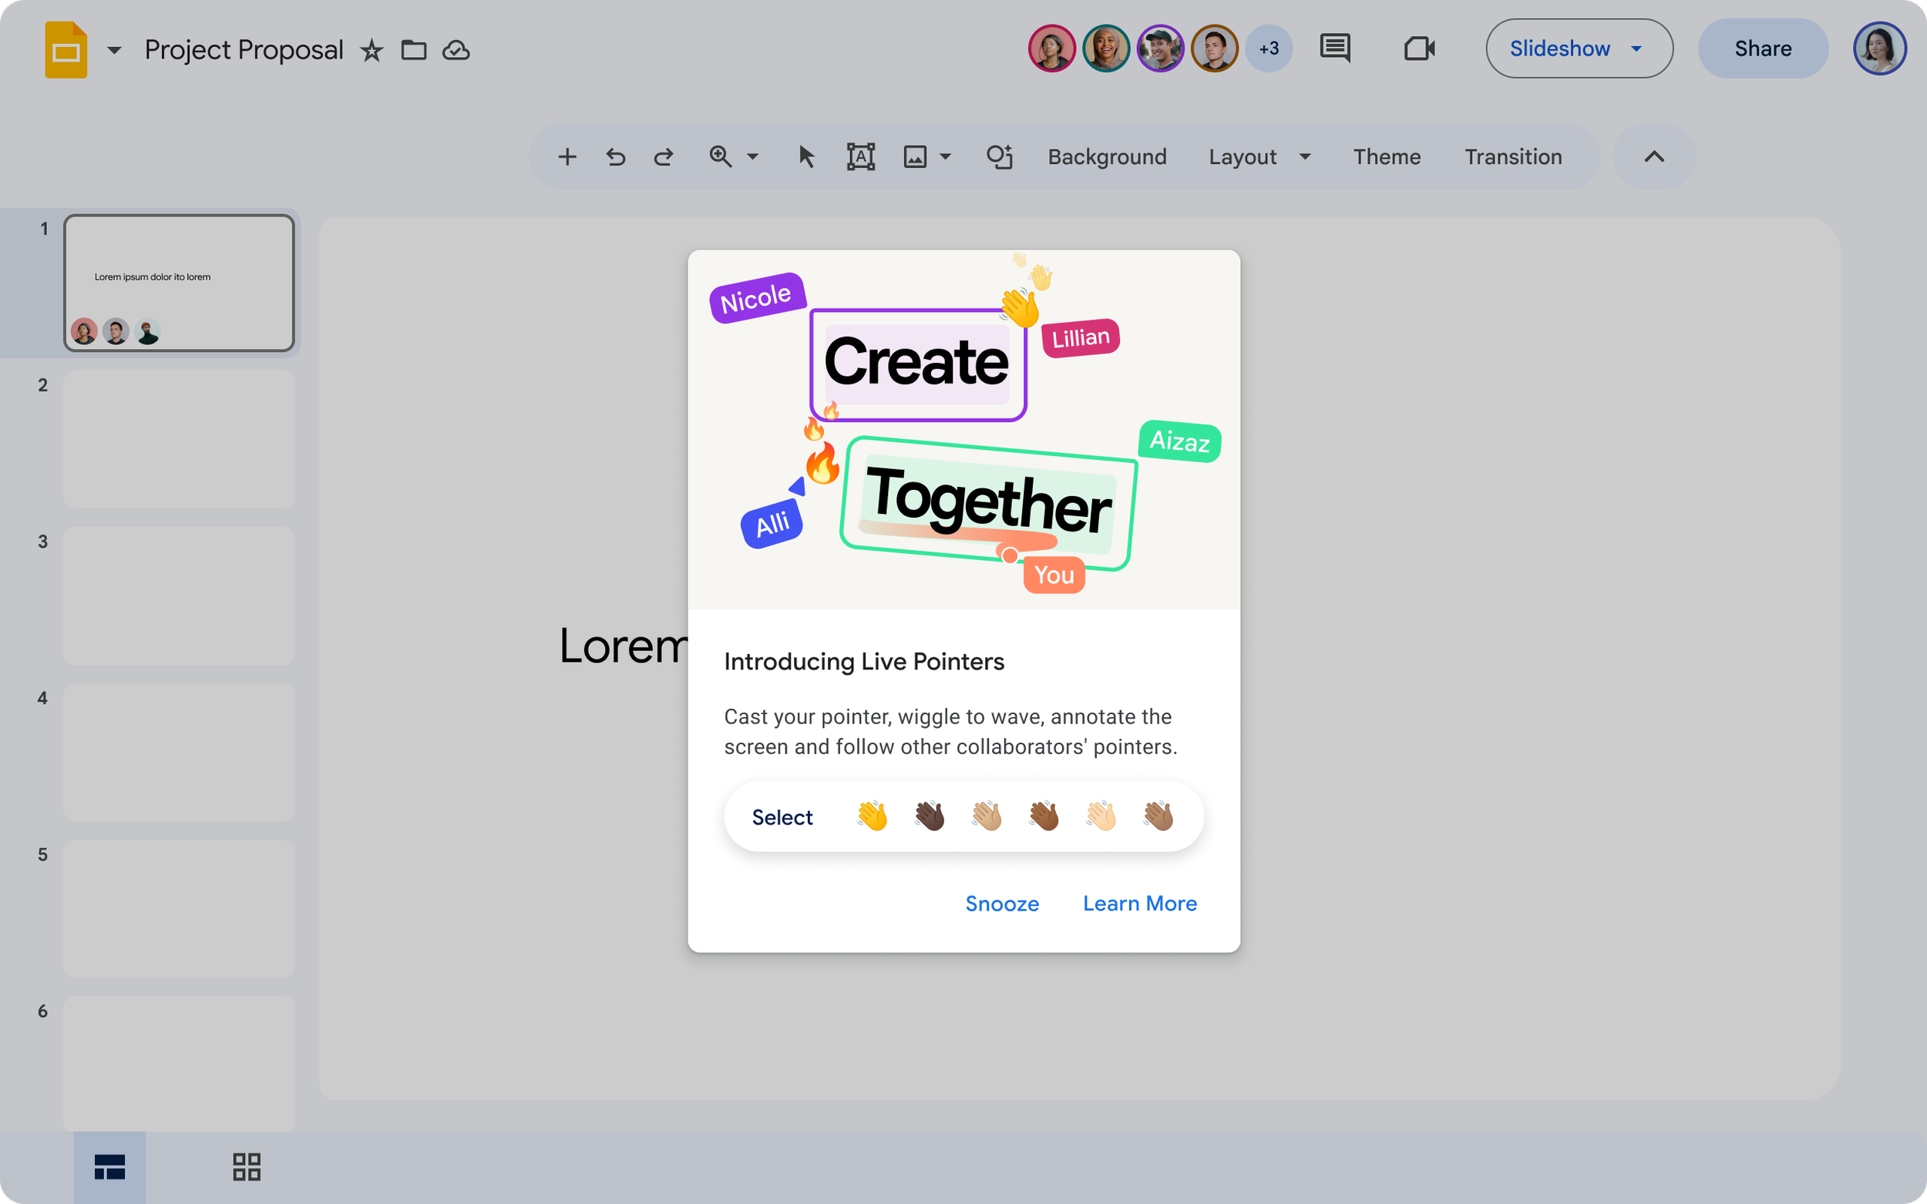Open the Theme menu item
1927x1204 pixels.
tap(1386, 157)
